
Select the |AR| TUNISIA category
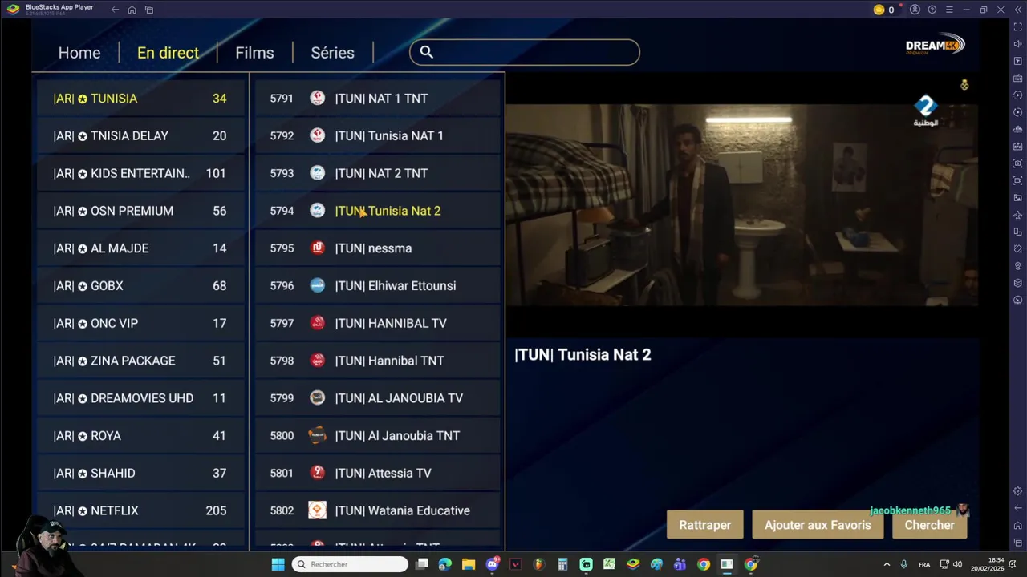pos(140,98)
